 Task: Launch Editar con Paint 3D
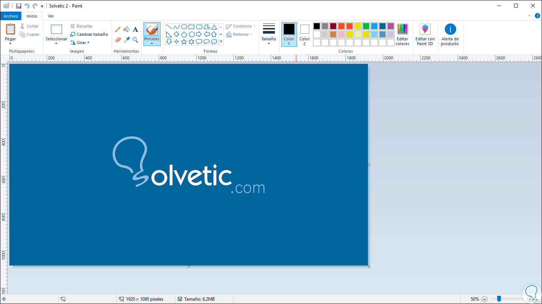click(x=425, y=35)
